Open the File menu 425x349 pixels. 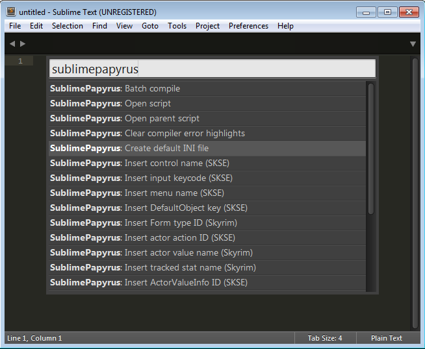point(15,26)
